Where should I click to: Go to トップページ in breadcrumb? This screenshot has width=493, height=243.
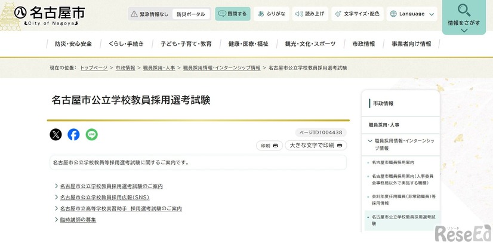[94, 68]
